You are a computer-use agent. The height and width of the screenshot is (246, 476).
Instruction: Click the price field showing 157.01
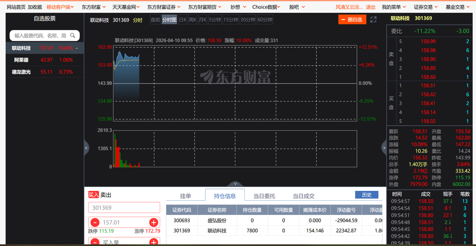pyautogui.click(x=124, y=223)
